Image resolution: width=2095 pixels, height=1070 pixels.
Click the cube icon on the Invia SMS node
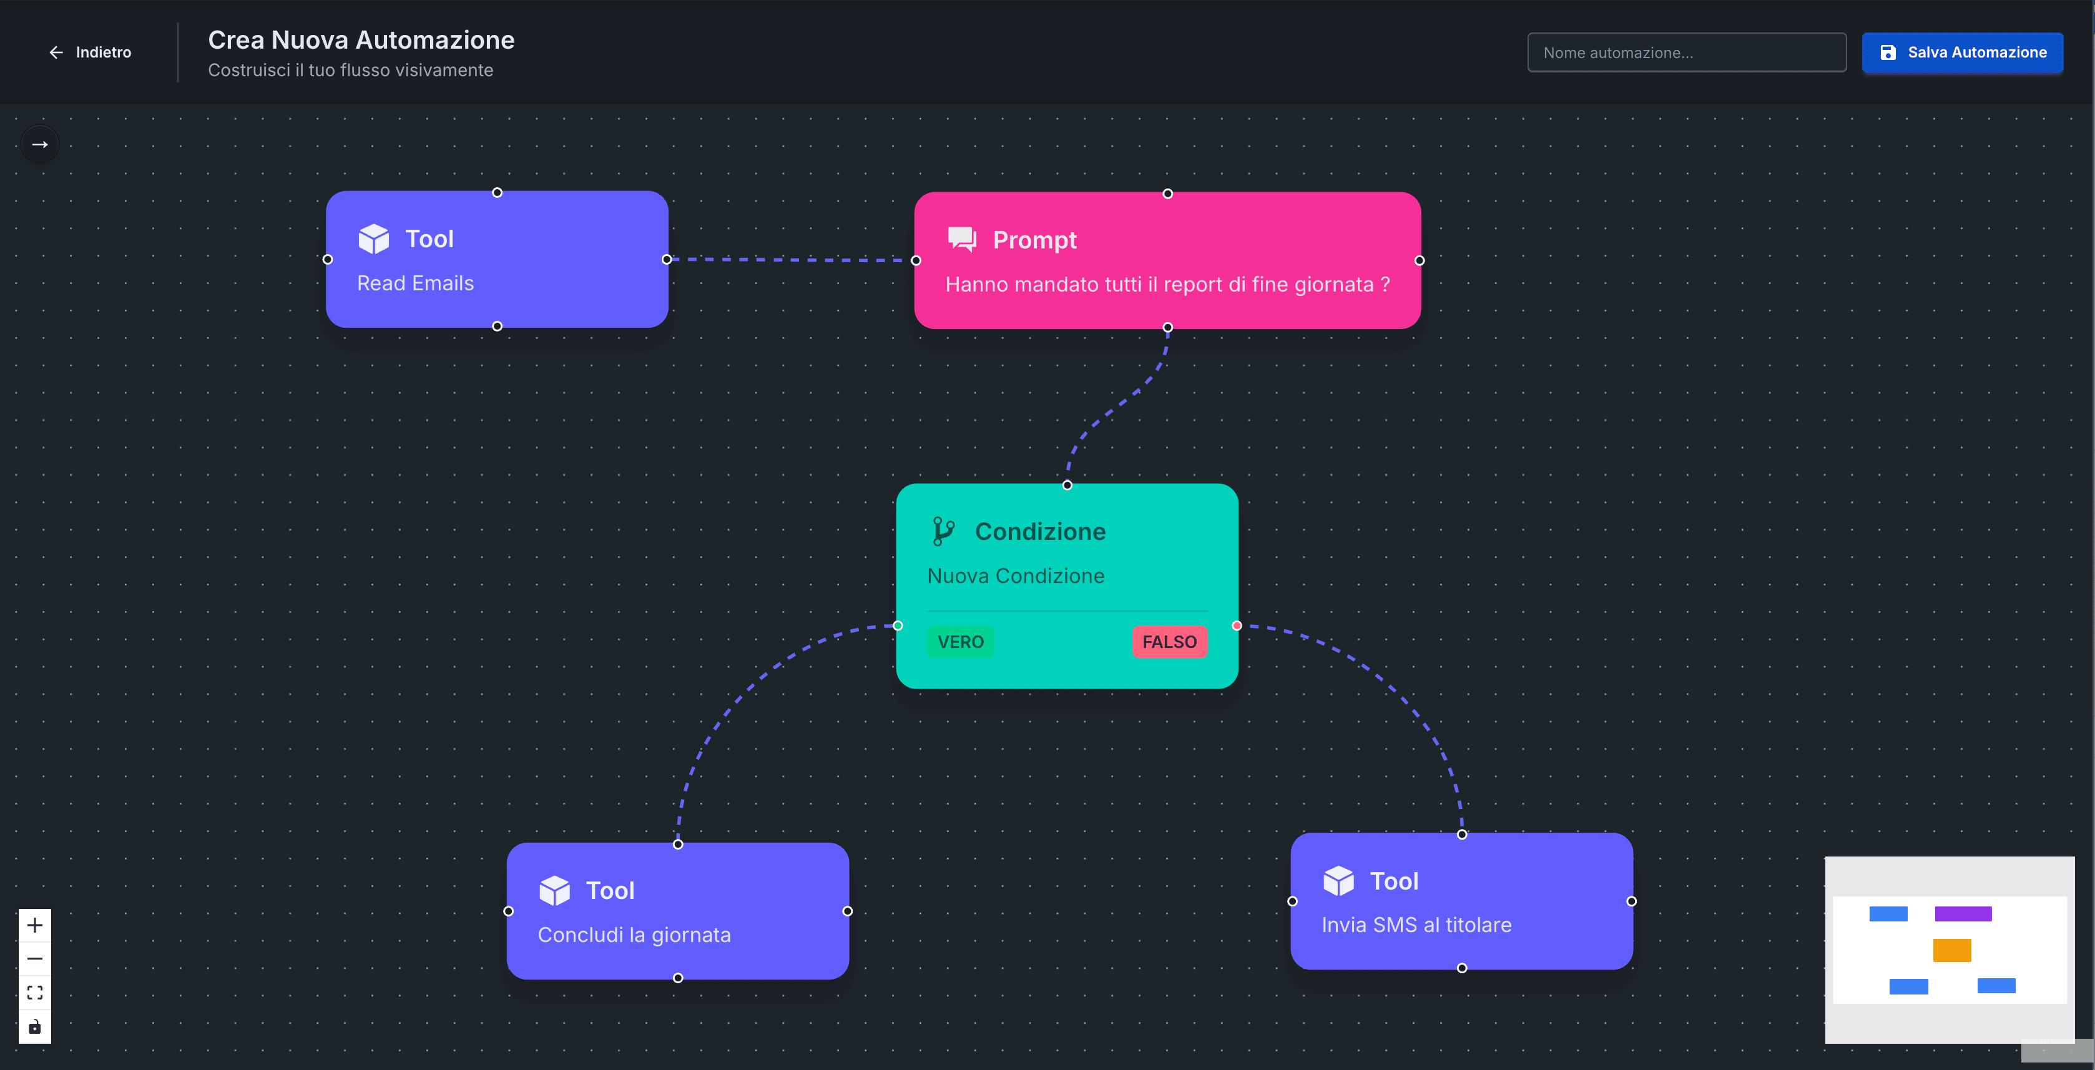pyautogui.click(x=1338, y=881)
